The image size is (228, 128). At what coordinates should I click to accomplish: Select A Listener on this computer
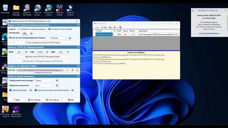coord(49,29)
